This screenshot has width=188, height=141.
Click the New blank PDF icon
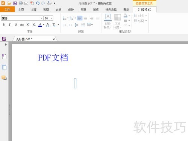click(x=32, y=3)
